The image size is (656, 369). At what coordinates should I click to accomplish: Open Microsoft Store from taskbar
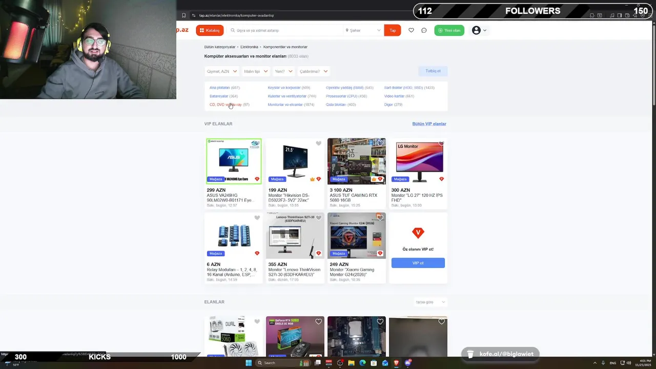pyautogui.click(x=374, y=363)
